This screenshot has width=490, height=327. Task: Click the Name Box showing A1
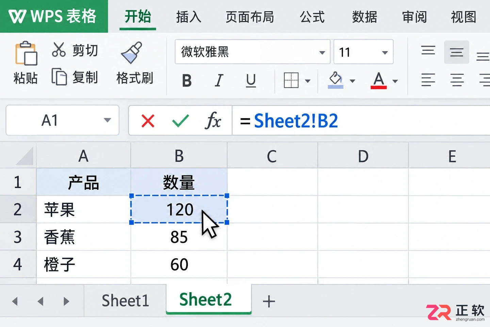click(63, 120)
